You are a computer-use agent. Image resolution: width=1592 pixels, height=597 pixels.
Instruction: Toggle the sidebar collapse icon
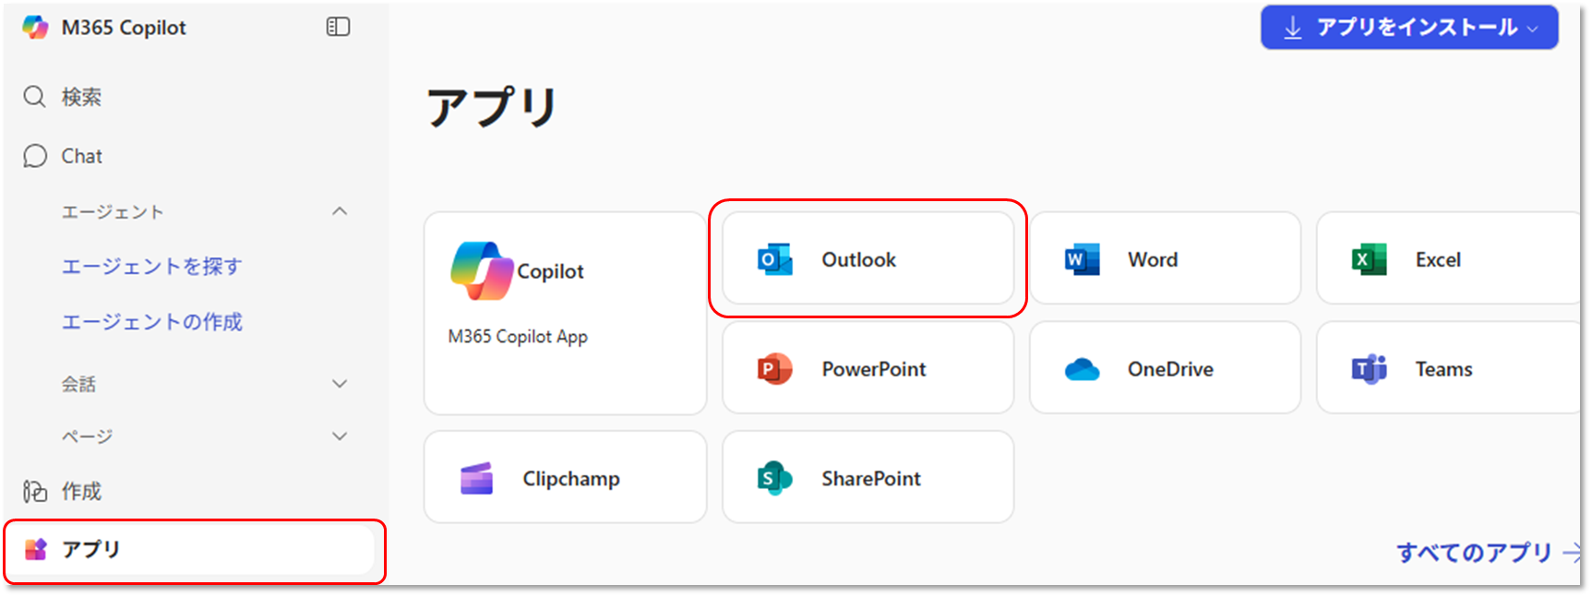click(339, 28)
